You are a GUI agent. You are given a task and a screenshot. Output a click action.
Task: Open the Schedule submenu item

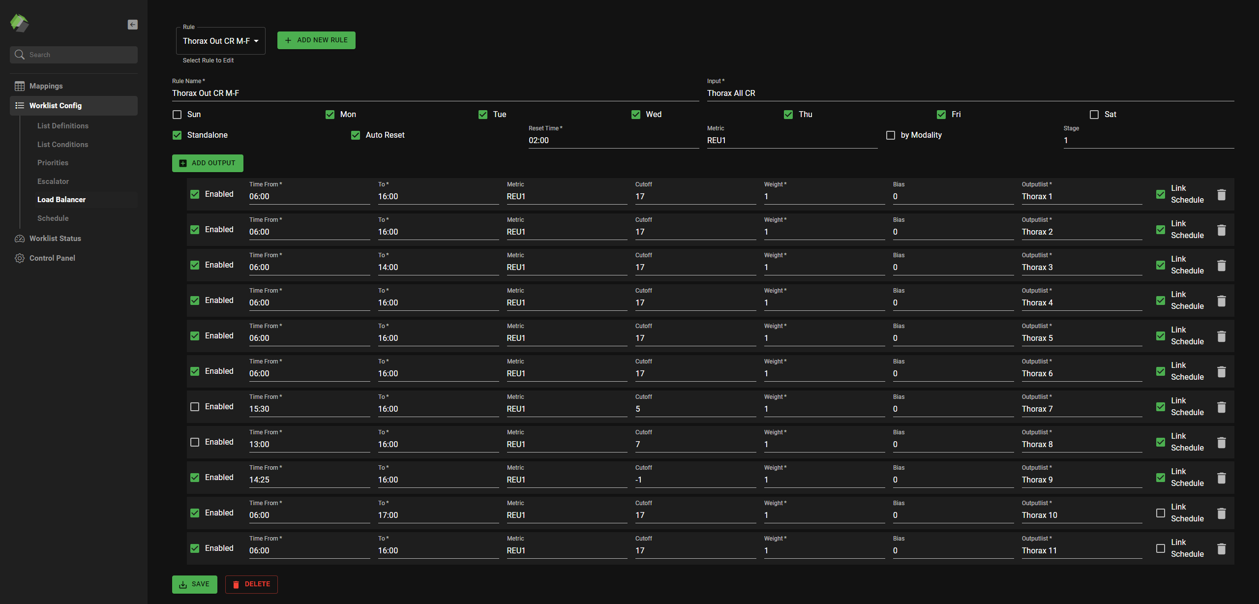click(53, 218)
